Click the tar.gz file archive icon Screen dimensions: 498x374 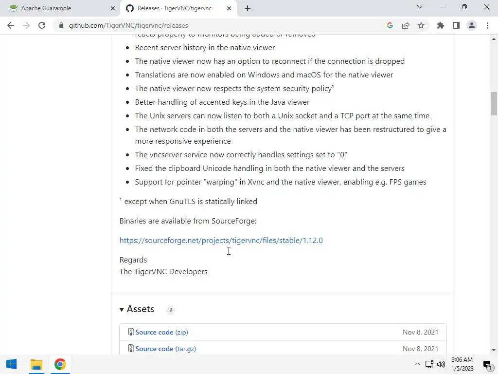pos(131,348)
